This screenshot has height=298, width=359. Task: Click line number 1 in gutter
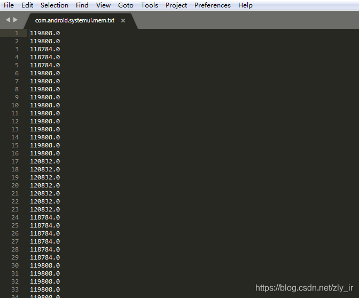tap(17, 33)
